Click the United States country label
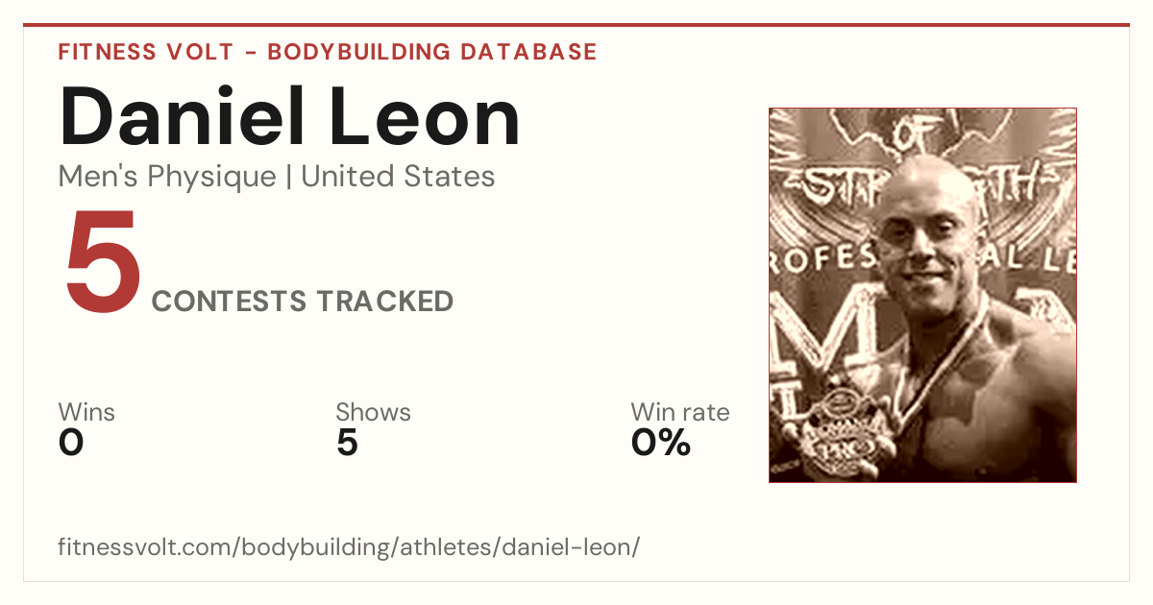Screen dimensions: 1153x605 coord(399,177)
